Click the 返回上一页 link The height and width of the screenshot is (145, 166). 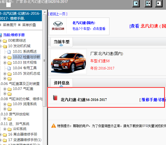pyautogui.click(x=58, y=14)
